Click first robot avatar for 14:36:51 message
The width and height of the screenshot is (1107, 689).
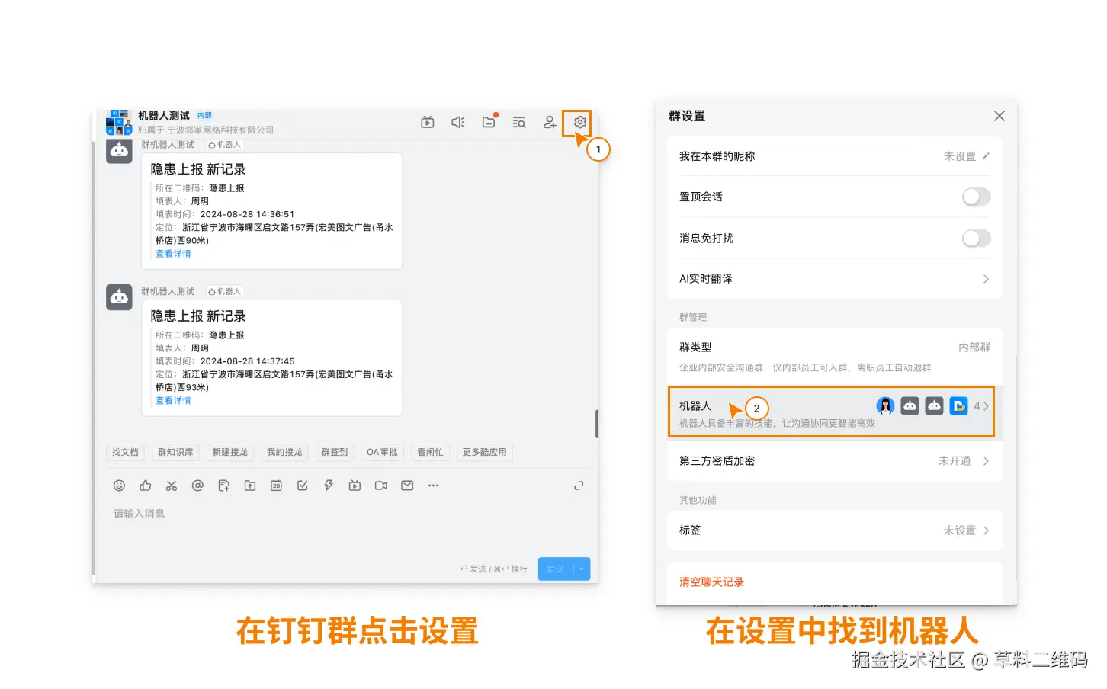click(119, 150)
